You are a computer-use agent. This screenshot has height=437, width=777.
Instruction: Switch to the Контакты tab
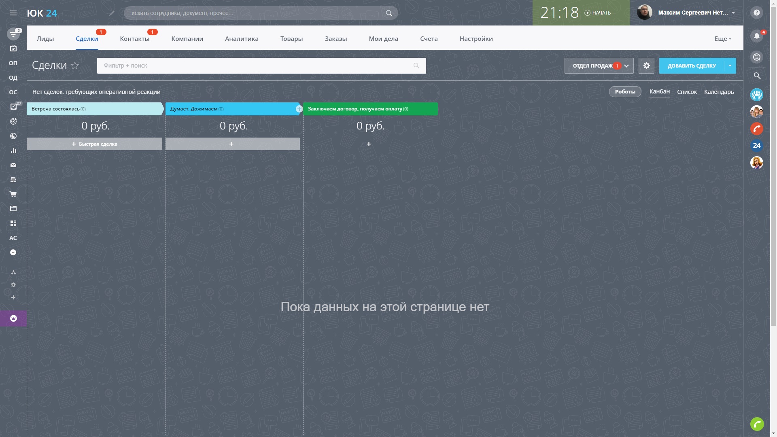[x=134, y=39]
